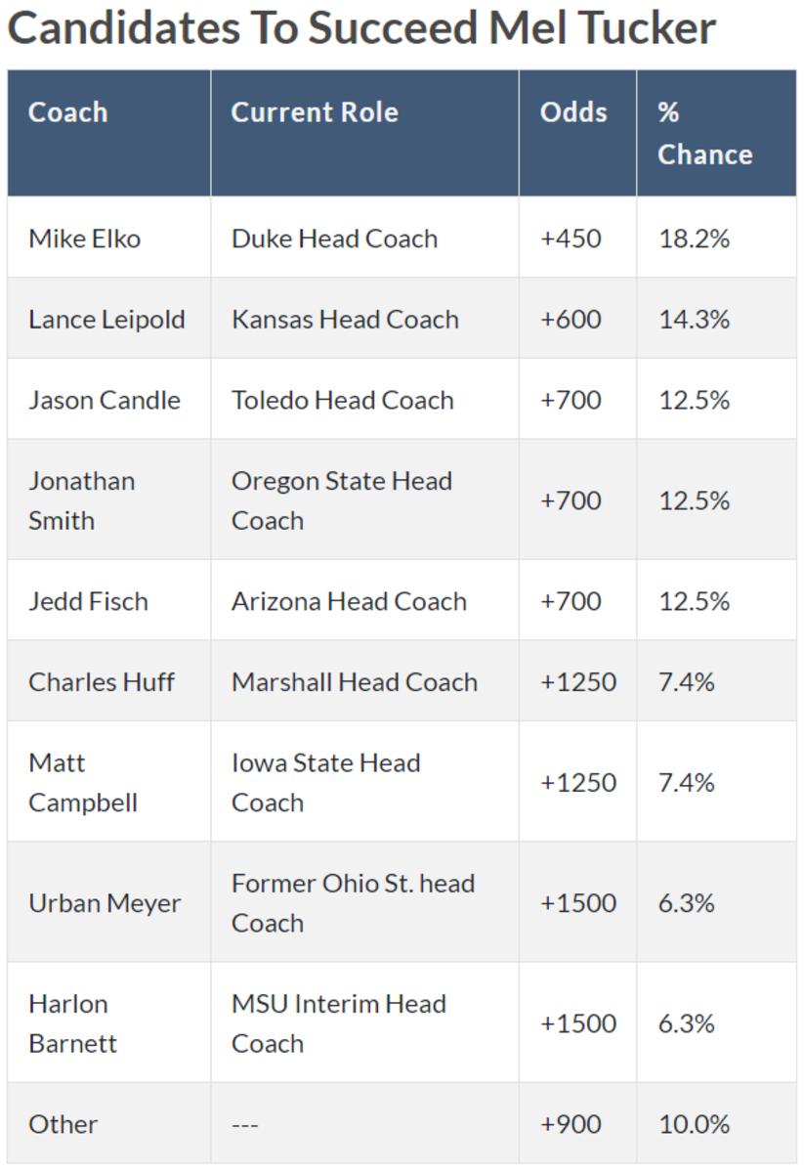Viewport: 804px width, 1173px height.
Task: Select the Matt Campbell name cell
Action: click(83, 782)
